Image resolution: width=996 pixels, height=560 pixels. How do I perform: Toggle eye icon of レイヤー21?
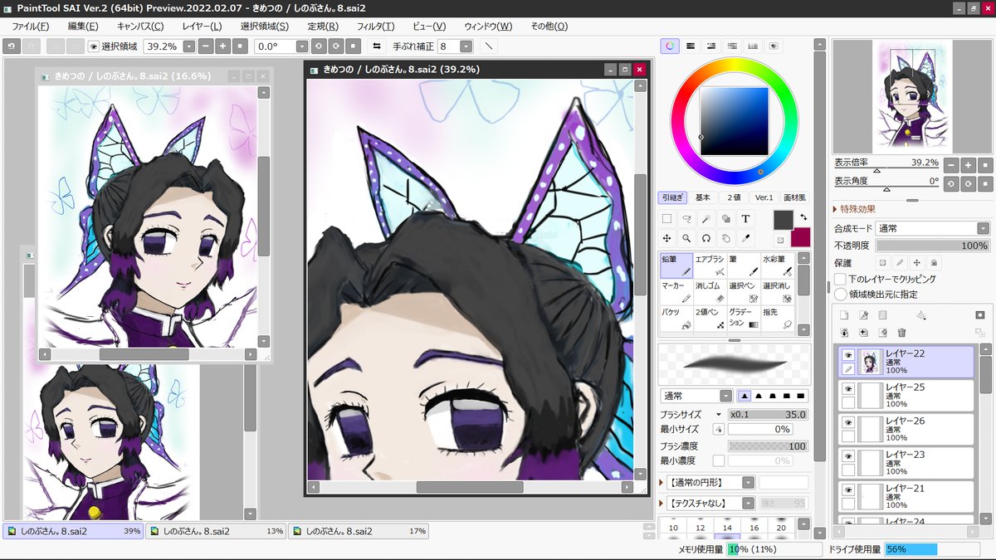tap(848, 490)
